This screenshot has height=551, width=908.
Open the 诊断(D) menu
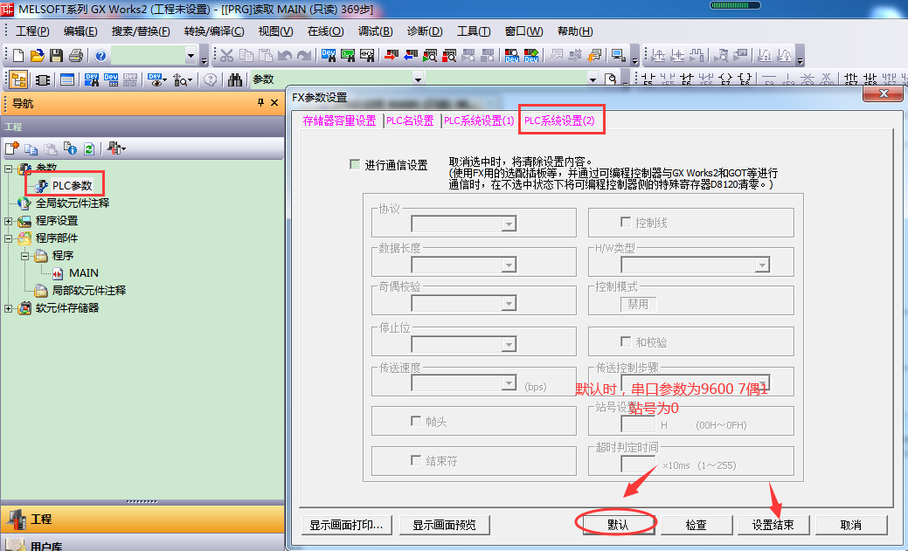pyautogui.click(x=425, y=31)
